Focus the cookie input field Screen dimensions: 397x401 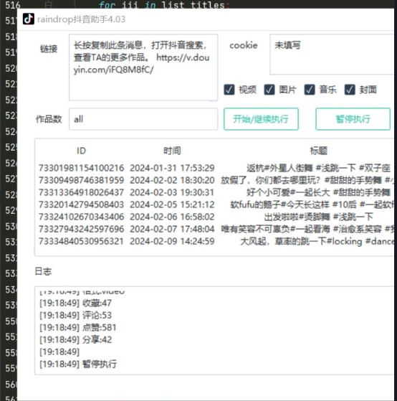332,55
